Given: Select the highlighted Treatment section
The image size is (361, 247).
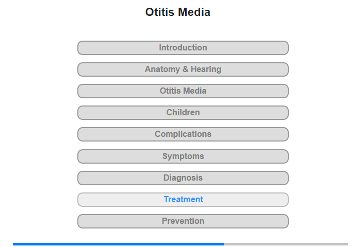Looking at the screenshot, I should (183, 200).
